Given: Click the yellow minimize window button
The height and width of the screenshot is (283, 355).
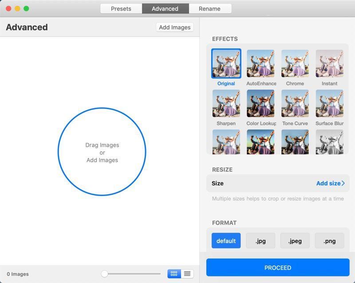Looking at the screenshot, I should click(17, 8).
